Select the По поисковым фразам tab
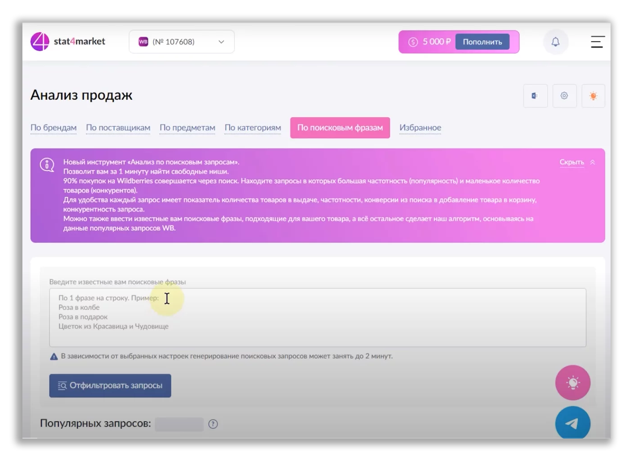Image resolution: width=633 pixels, height=461 pixels. click(340, 128)
